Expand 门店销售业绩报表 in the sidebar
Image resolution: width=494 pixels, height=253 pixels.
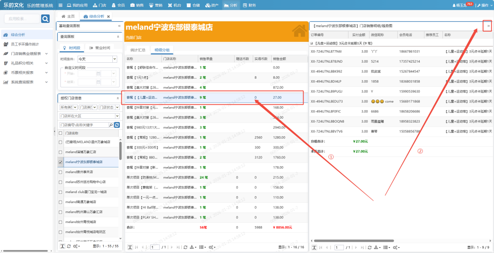46,54
